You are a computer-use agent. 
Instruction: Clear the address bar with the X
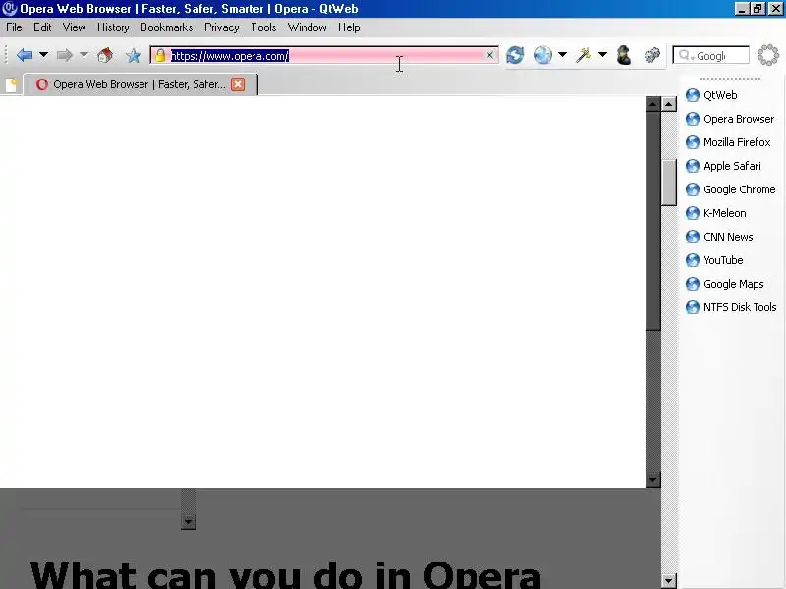click(x=489, y=55)
